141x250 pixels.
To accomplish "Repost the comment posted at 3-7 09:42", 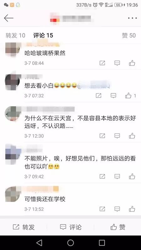I will click(x=102, y=176).
